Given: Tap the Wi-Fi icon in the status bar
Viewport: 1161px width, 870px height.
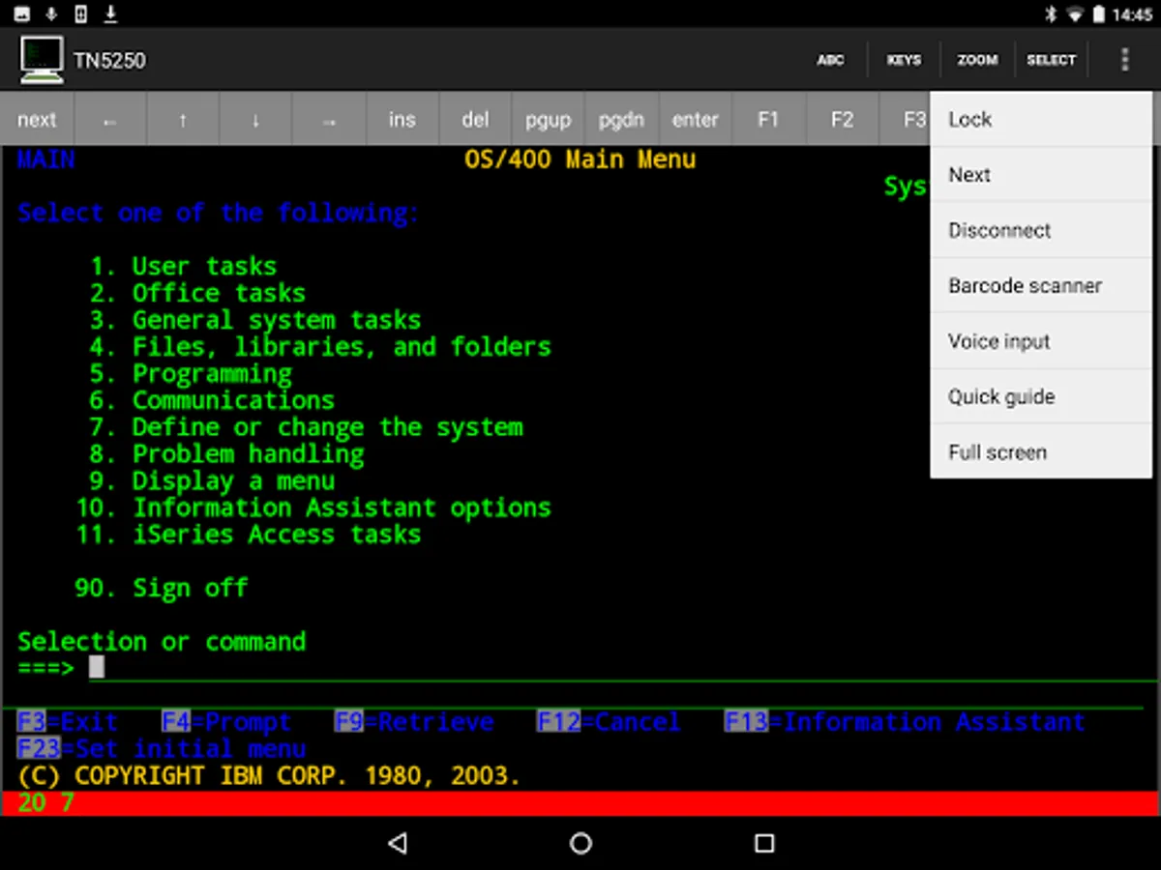Looking at the screenshot, I should pyautogui.click(x=1074, y=14).
